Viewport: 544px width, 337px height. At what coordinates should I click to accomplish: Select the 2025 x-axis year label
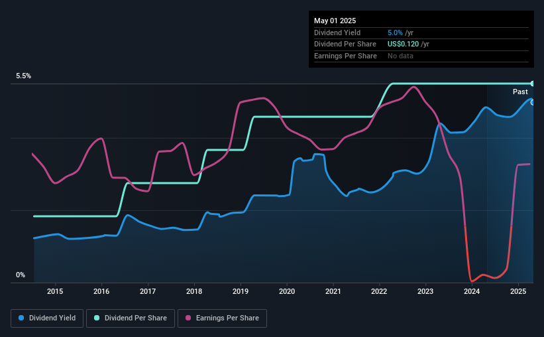pos(518,291)
